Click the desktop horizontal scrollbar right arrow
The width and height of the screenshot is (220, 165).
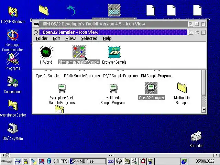217,155
